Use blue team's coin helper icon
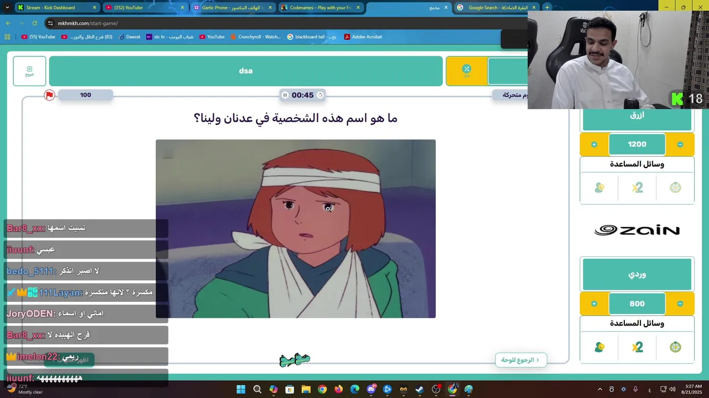The height and width of the screenshot is (398, 709). click(599, 188)
